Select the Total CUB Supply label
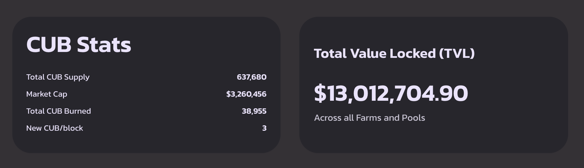The height and width of the screenshot is (168, 584). tap(58, 77)
